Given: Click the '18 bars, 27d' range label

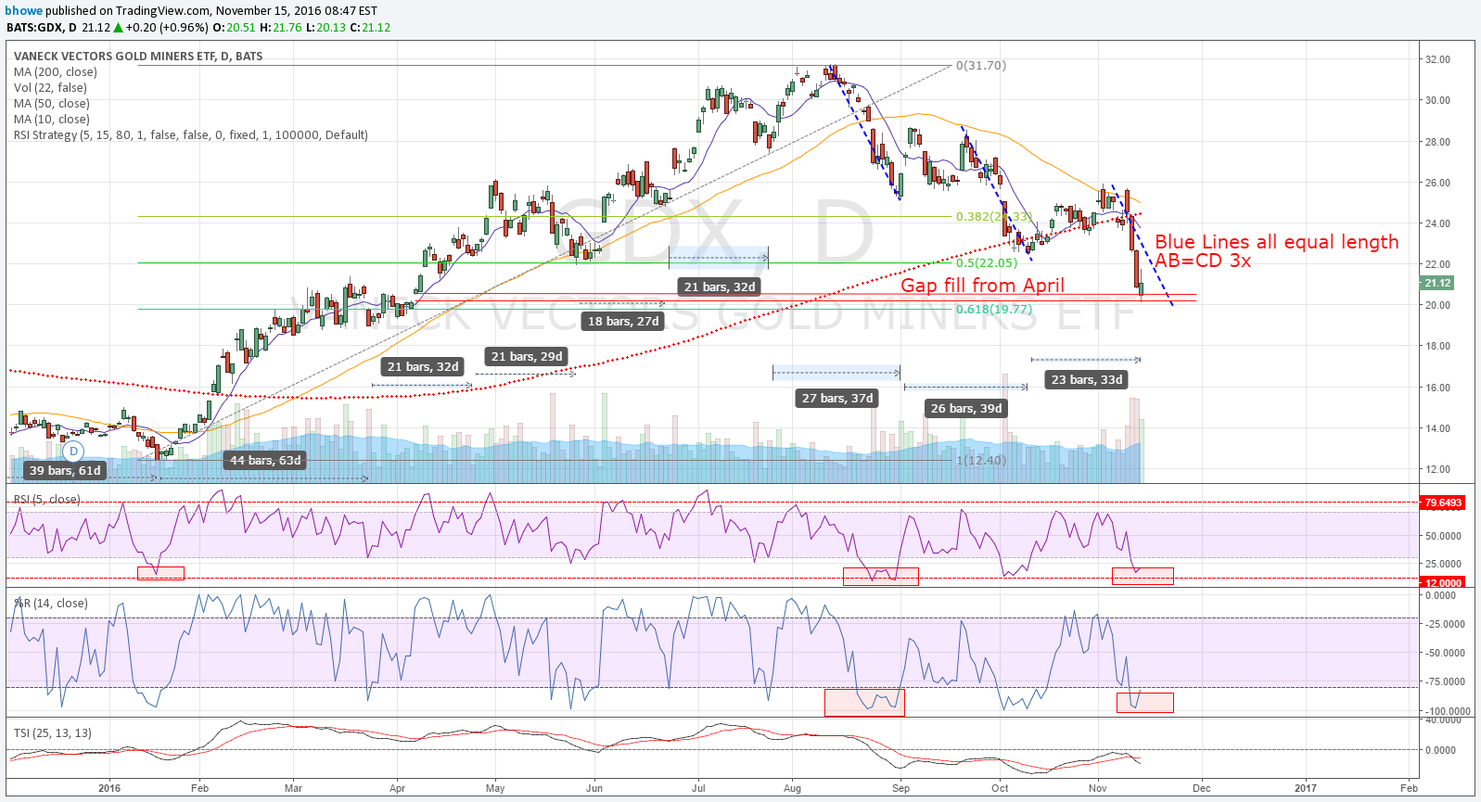Looking at the screenshot, I should click(x=623, y=322).
